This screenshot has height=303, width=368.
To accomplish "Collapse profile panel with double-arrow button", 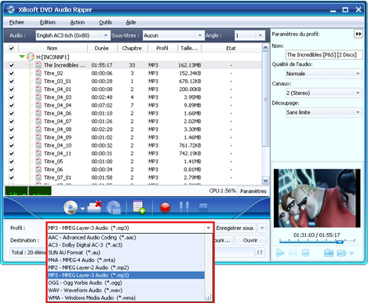I will pyautogui.click(x=359, y=34).
